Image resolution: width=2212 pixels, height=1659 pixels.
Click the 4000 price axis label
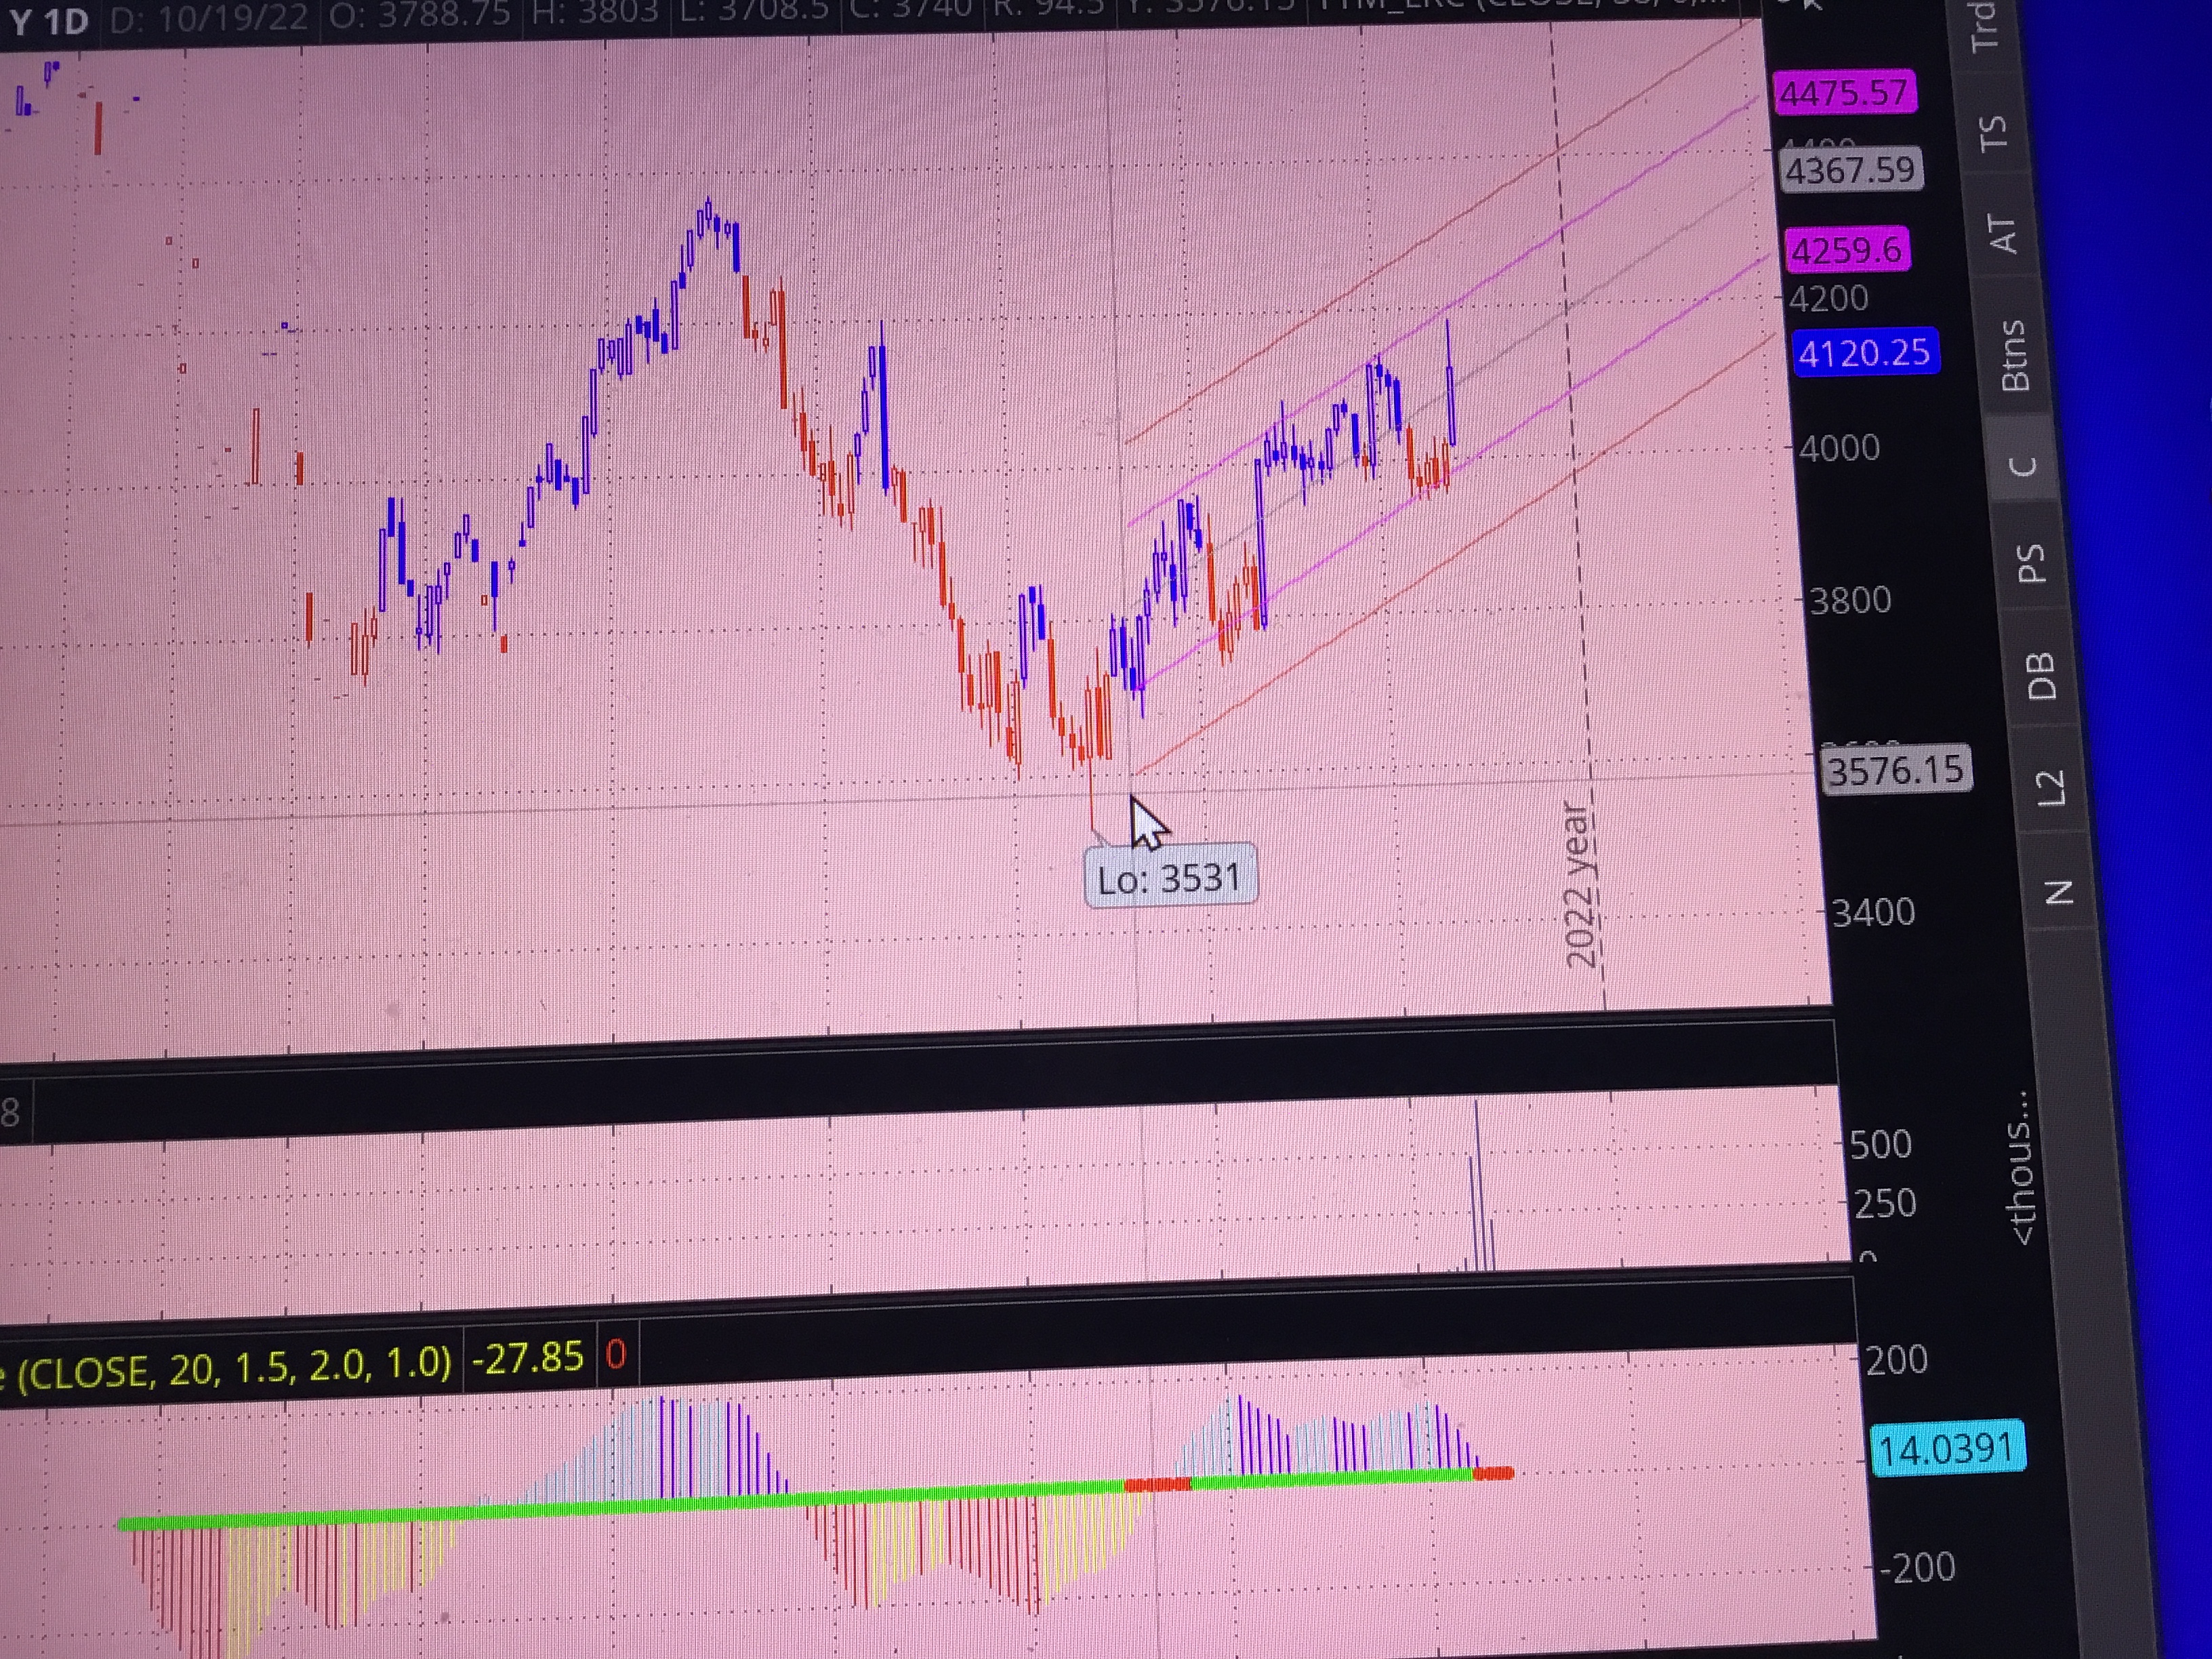pos(1839,448)
